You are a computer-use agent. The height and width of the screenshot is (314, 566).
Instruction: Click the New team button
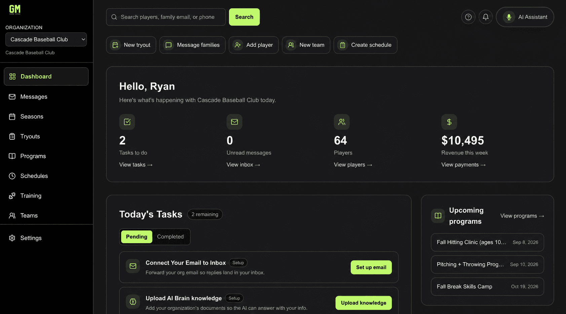coord(306,45)
